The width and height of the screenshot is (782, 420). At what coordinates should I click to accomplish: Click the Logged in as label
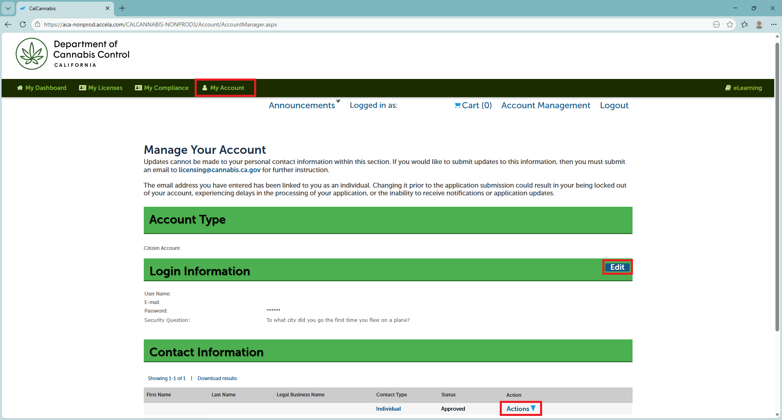pos(373,105)
